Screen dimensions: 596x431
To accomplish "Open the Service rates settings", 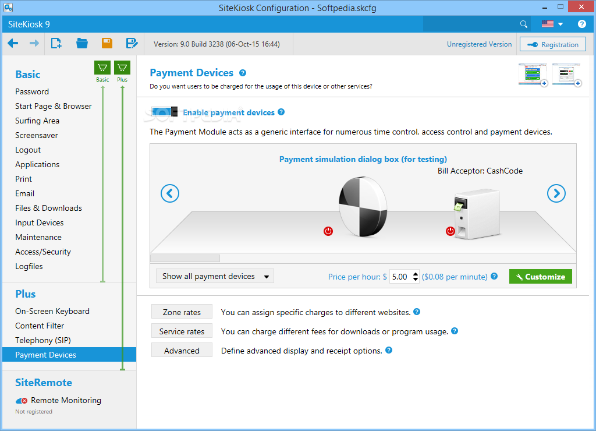I will click(182, 331).
